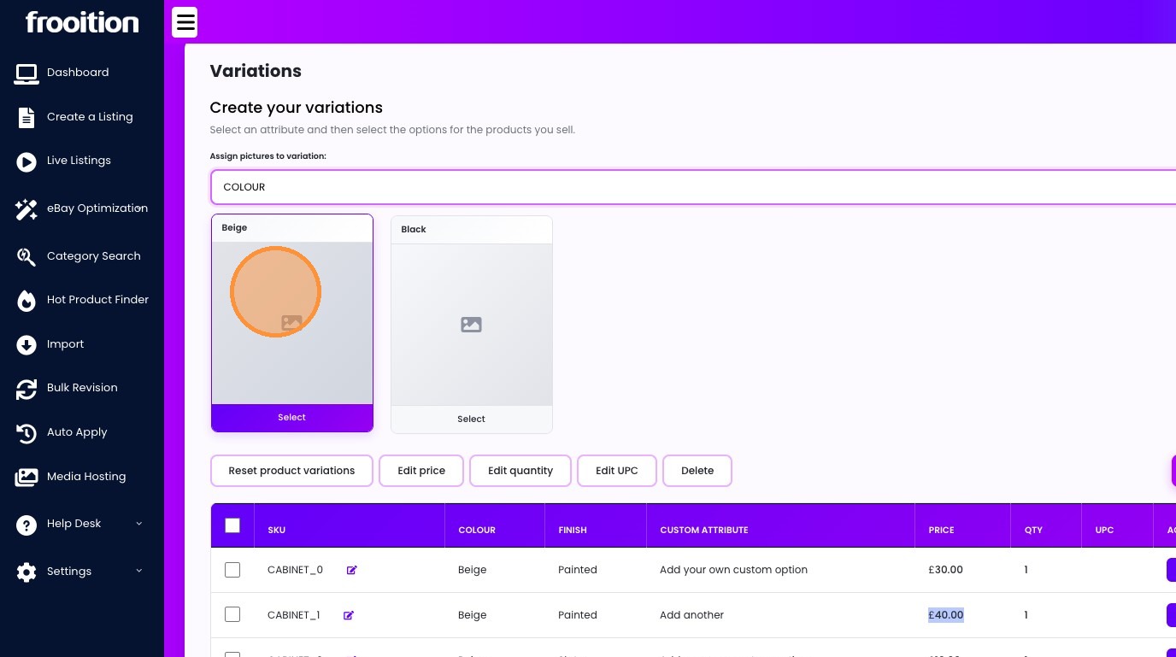Click edit SKU icon for CABINET_0
The width and height of the screenshot is (1176, 657).
pos(351,570)
